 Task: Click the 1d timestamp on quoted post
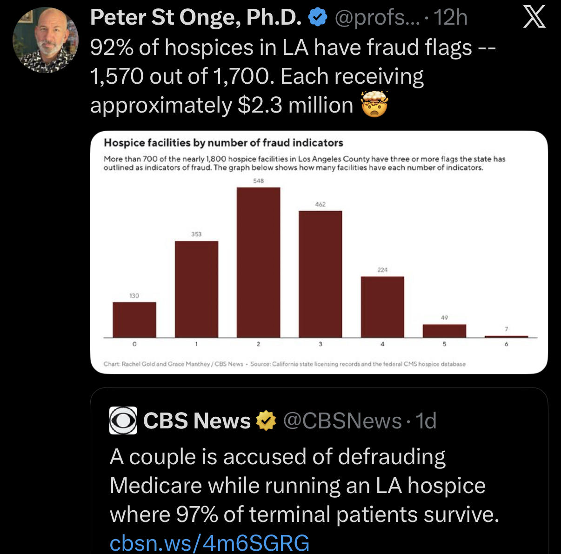tap(426, 421)
